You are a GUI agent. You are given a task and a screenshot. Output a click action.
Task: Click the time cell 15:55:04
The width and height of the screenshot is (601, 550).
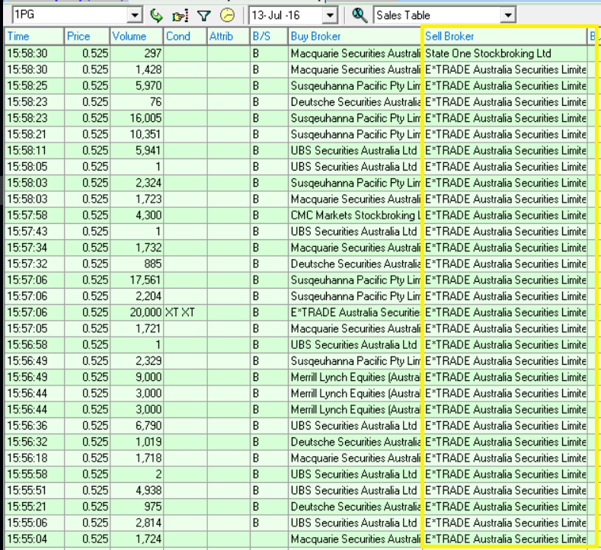click(x=34, y=539)
